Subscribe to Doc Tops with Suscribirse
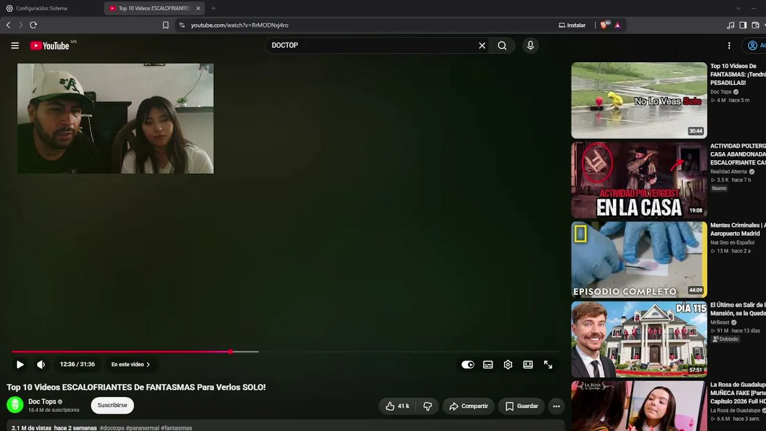The image size is (766, 431). click(x=113, y=405)
